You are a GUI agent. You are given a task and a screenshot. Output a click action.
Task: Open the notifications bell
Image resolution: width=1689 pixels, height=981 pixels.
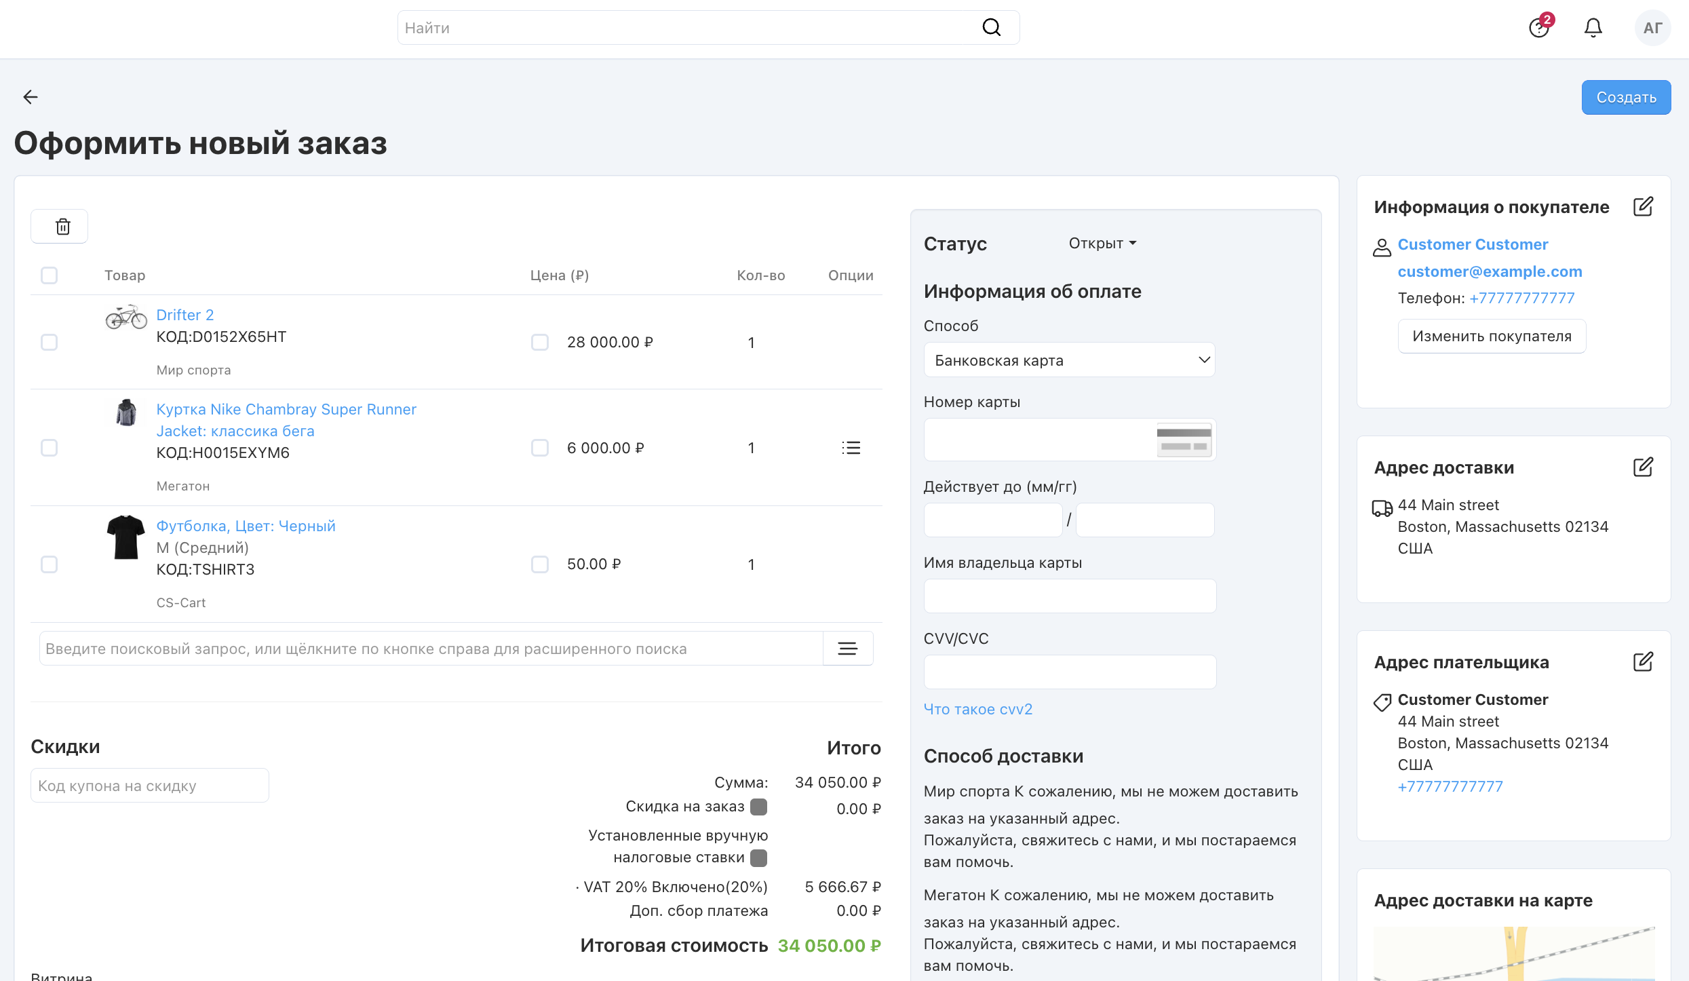1593,28
